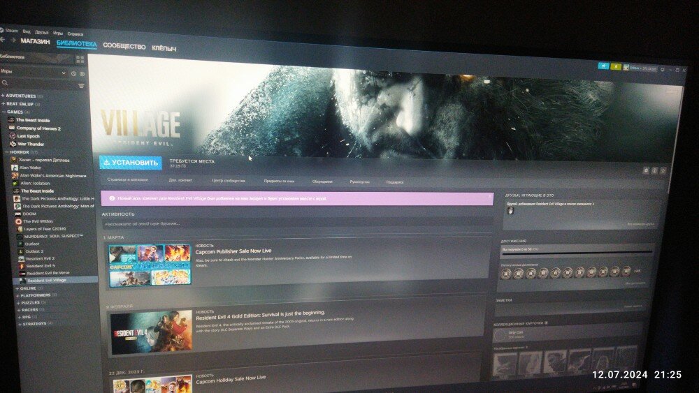The height and width of the screenshot is (393, 699).
Task: Select Alien: Isolation in library
Action: pos(35,183)
